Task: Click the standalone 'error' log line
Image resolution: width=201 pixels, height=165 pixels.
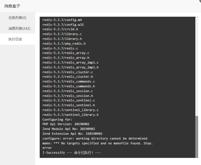Action: (x=47, y=148)
